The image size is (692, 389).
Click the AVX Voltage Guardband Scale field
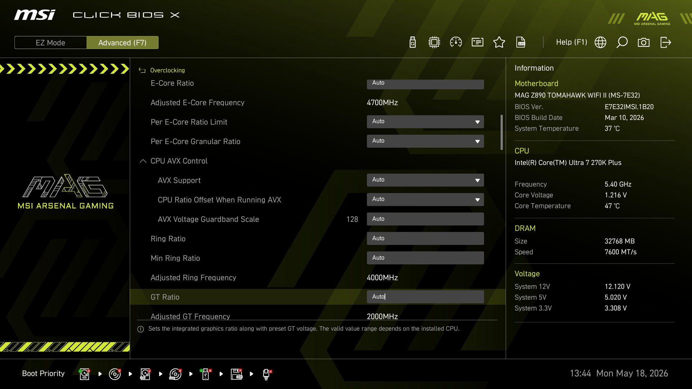(x=425, y=219)
